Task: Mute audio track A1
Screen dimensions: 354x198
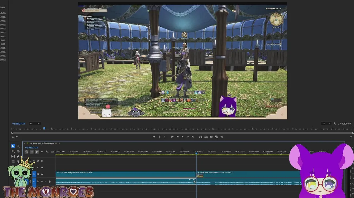Action: click(42, 182)
